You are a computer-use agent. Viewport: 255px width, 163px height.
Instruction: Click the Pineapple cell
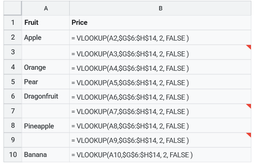click(46, 126)
